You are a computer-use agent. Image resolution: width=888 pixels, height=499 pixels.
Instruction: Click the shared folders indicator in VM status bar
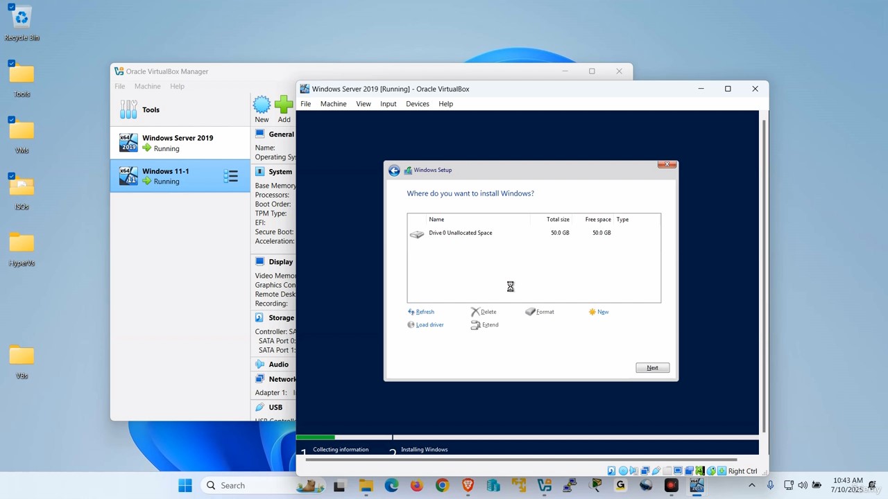point(667,471)
